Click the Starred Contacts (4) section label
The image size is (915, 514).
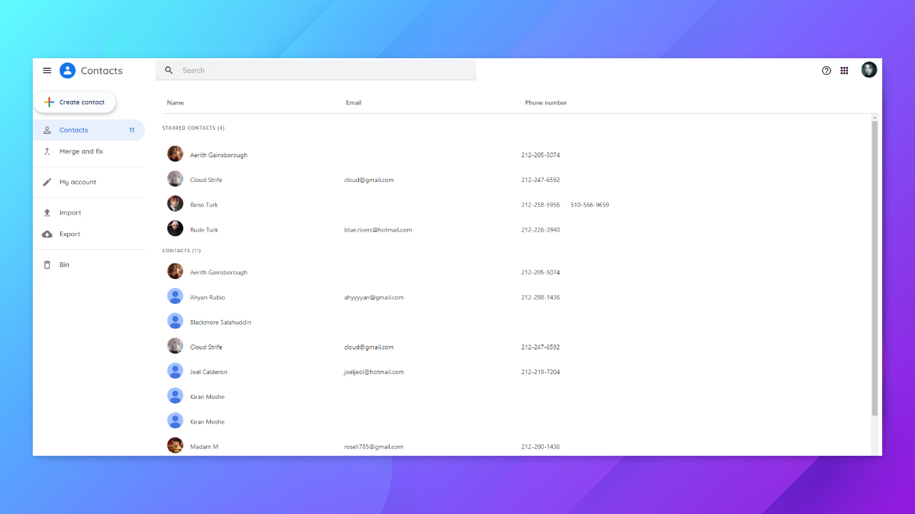(x=194, y=128)
